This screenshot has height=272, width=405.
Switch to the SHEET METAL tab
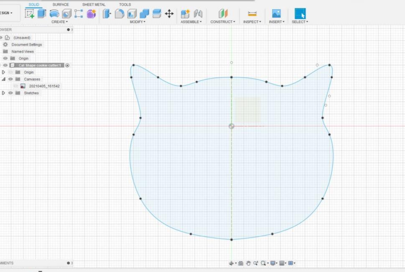(x=94, y=5)
